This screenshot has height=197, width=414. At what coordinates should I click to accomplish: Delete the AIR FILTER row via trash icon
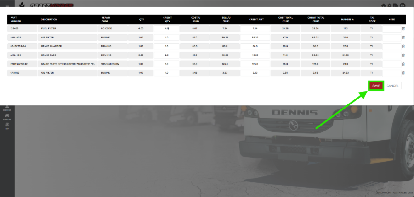coord(403,38)
